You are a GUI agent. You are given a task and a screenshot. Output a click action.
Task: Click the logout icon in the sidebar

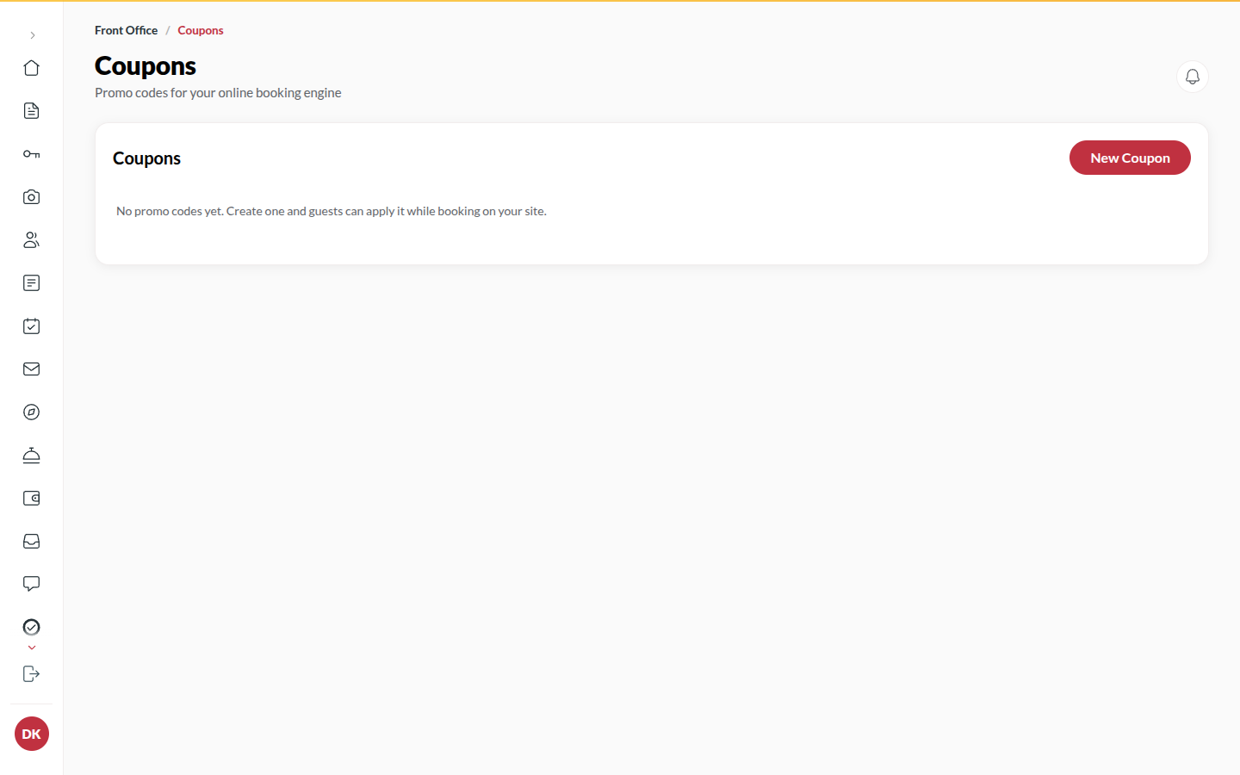[x=32, y=674]
